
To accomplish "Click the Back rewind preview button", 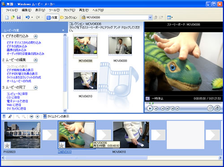I will pyautogui.click(x=163, y=108).
